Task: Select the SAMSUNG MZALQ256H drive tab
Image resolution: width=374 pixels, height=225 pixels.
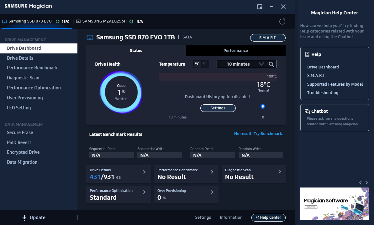Action: [x=110, y=21]
